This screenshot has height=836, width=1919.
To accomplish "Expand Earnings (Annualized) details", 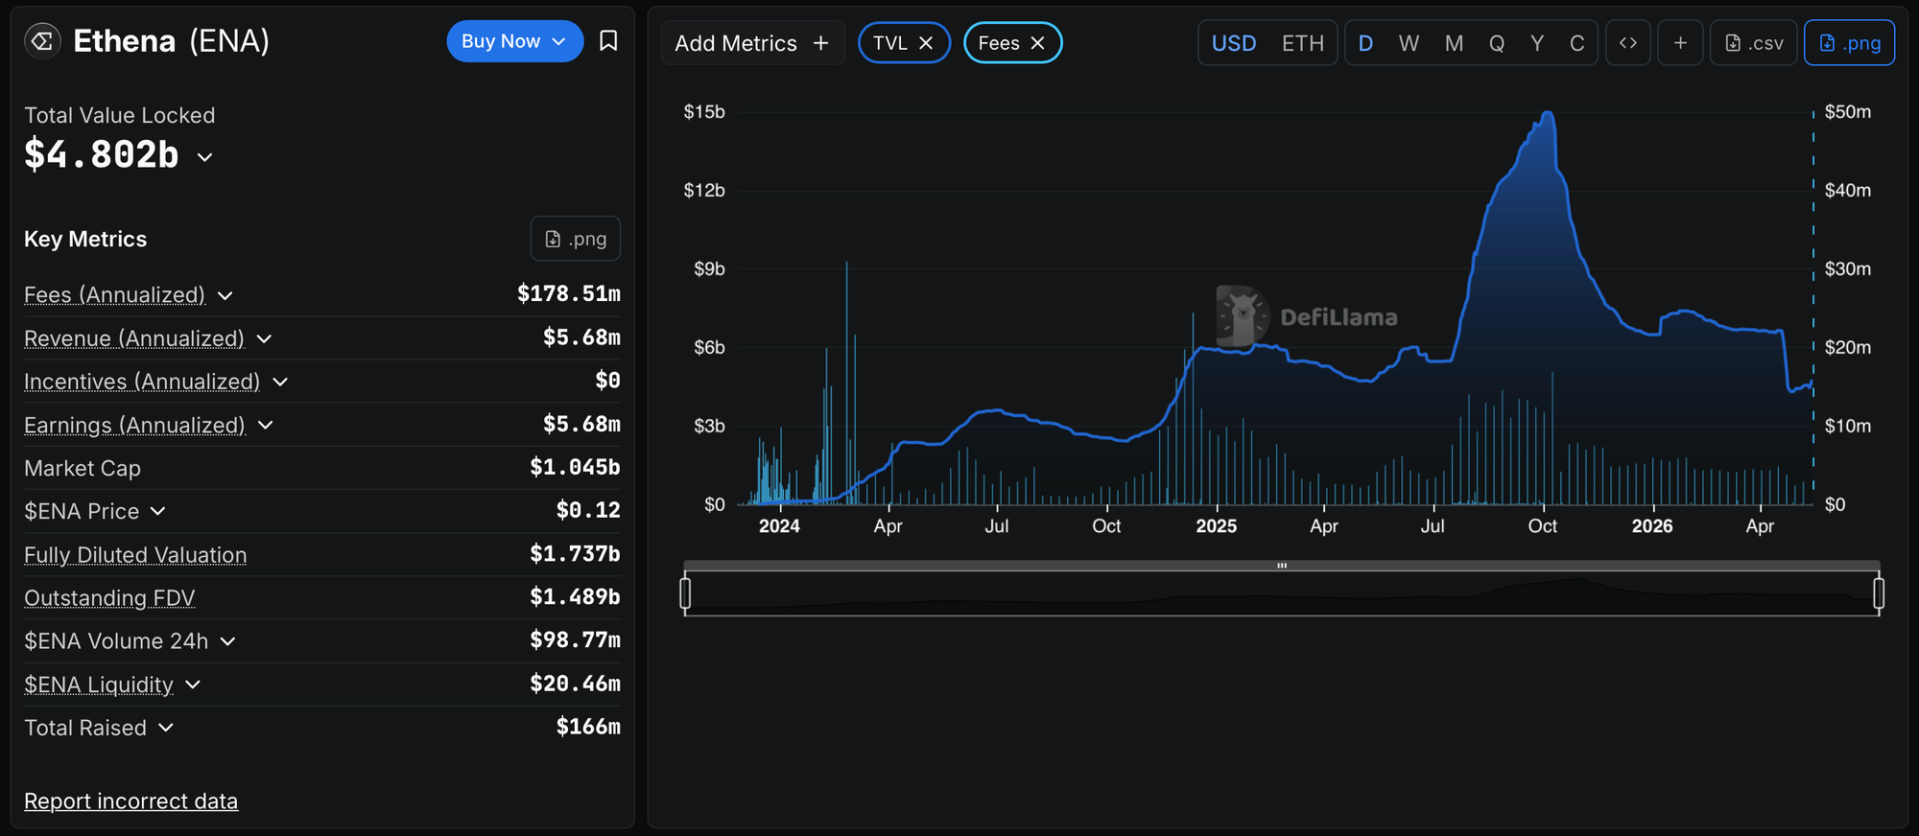I will coord(266,425).
